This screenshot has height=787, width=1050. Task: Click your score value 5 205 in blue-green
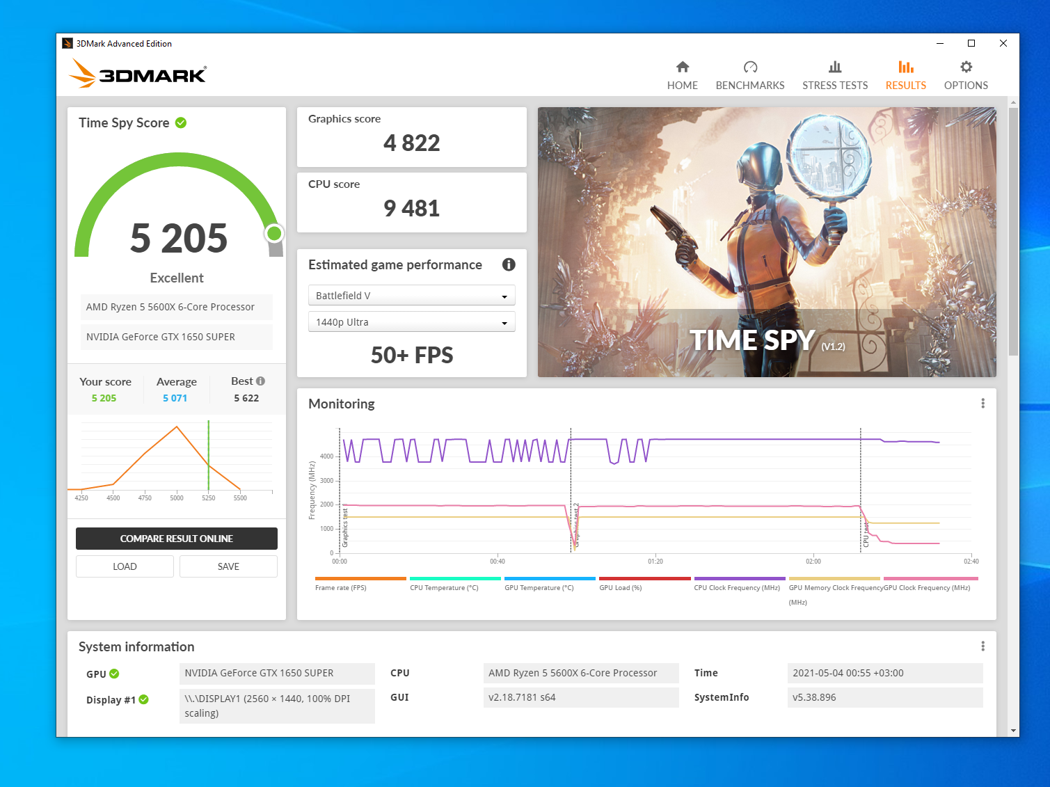(104, 398)
